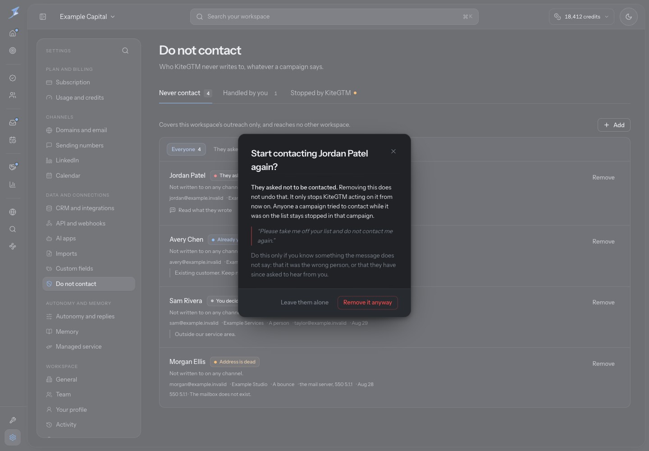Open Sending numbers settings
This screenshot has width=649, height=451.
pos(89,145)
